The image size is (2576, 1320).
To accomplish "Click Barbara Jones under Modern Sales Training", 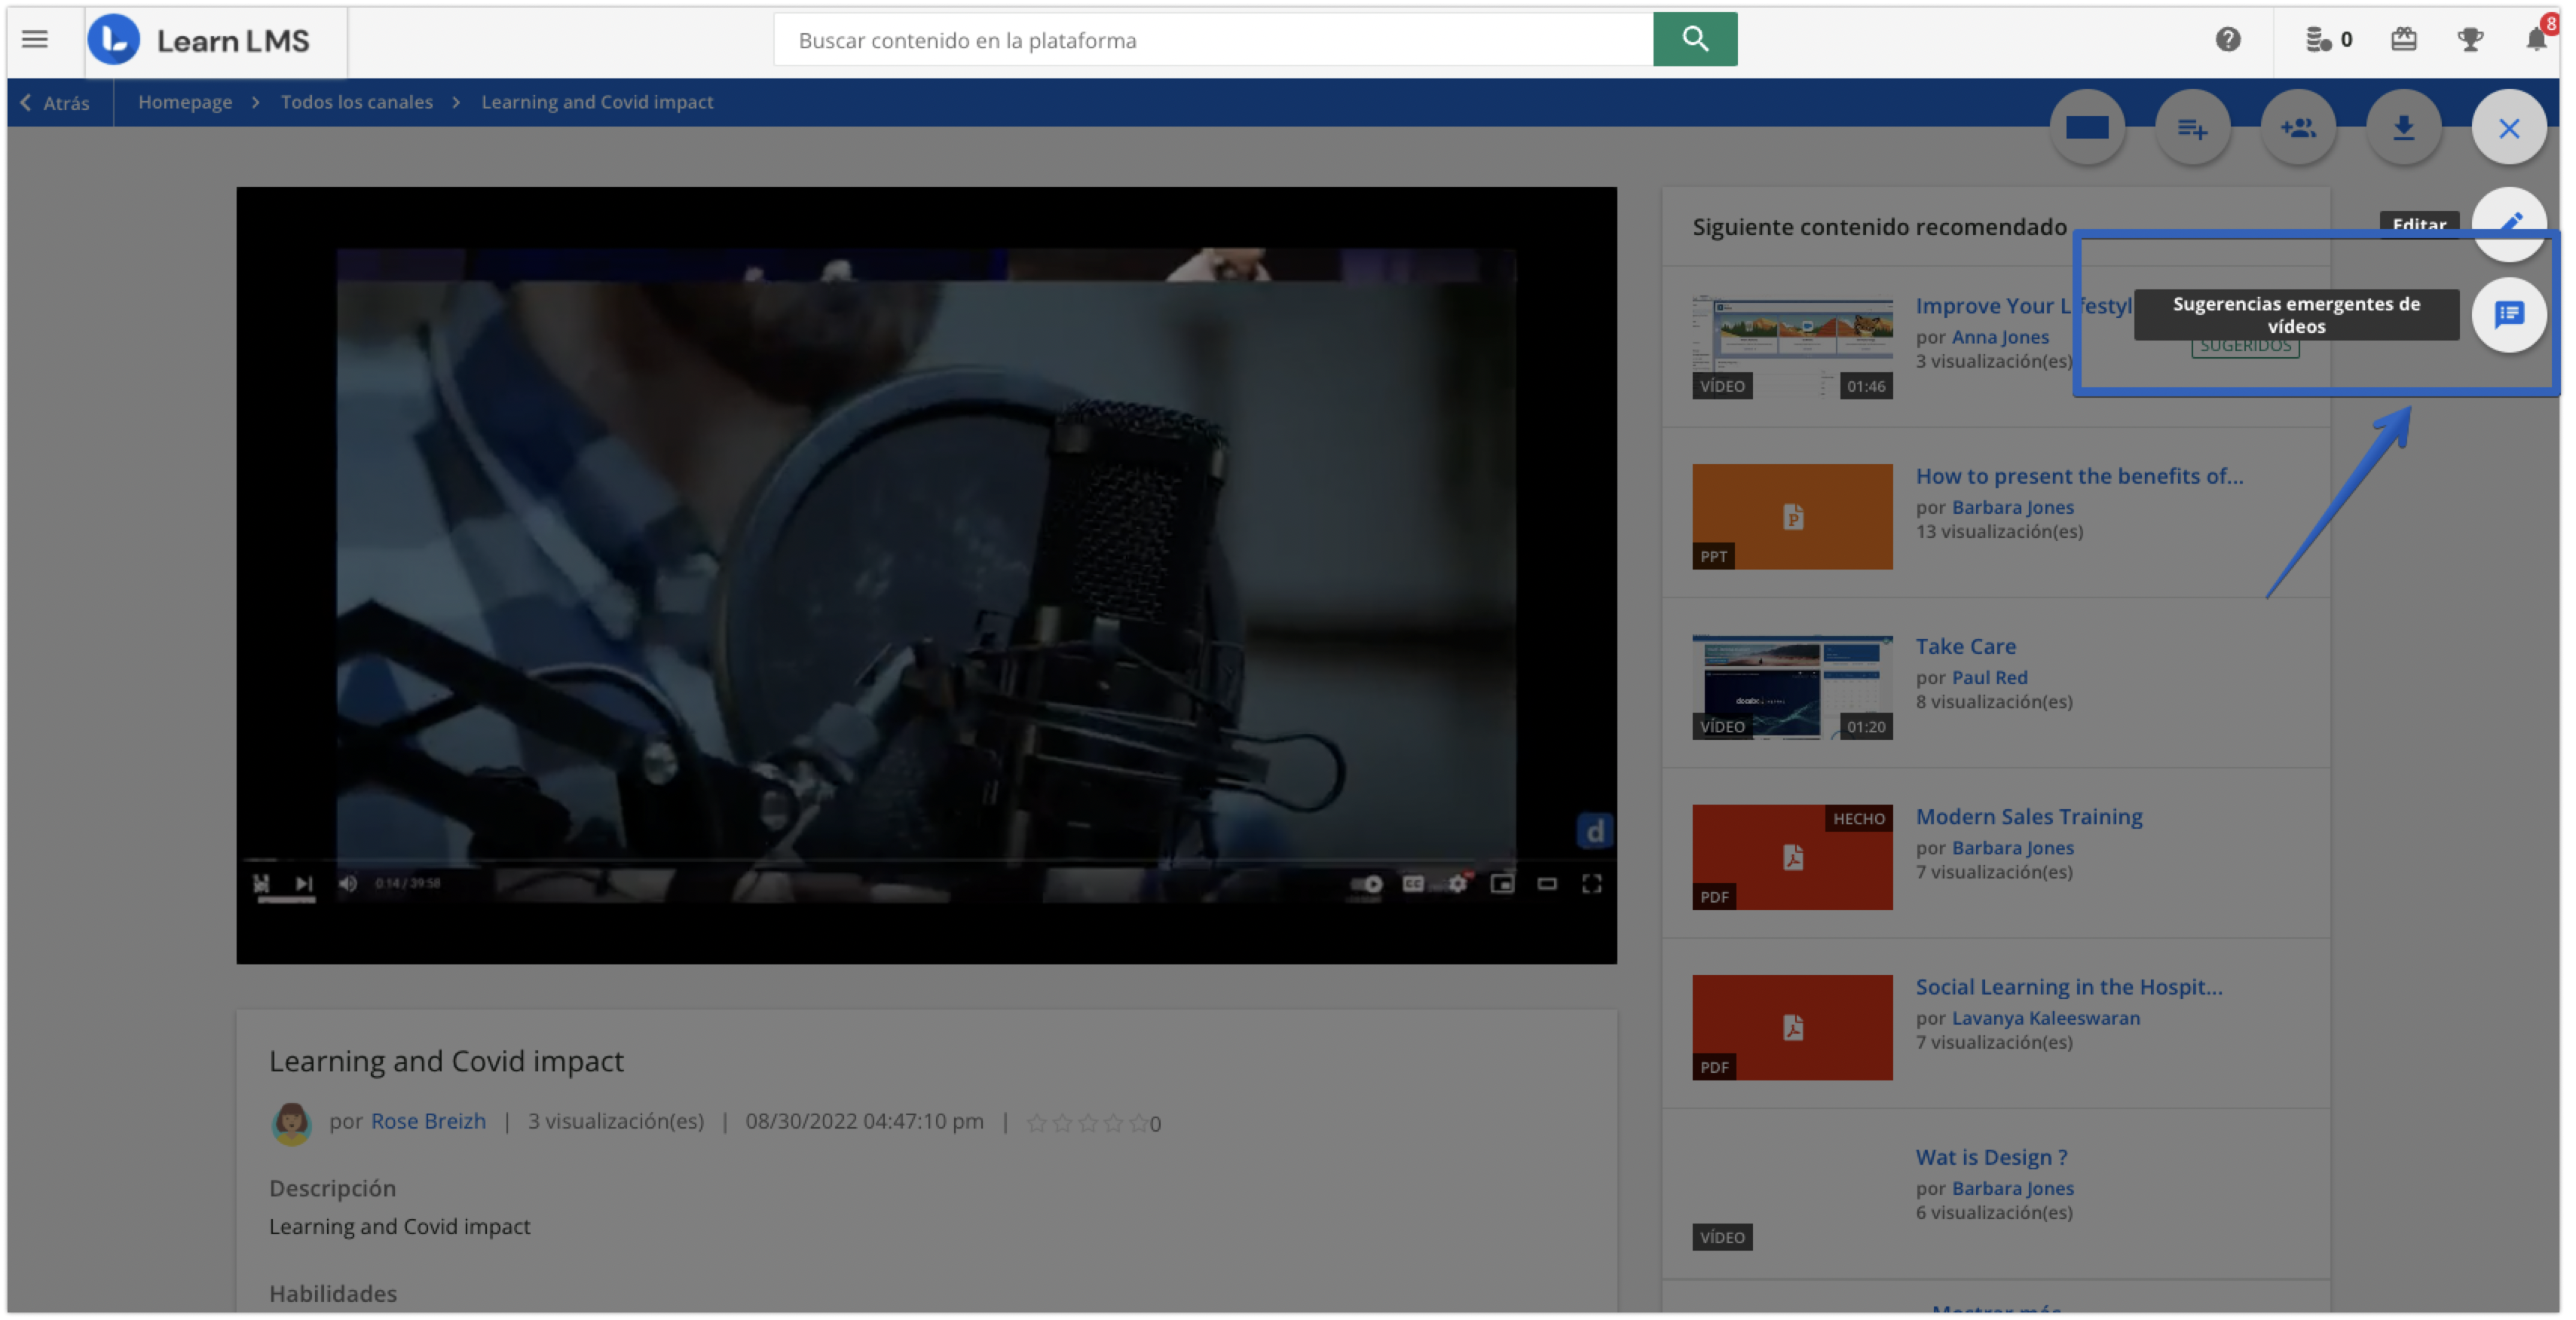I will click(2012, 847).
